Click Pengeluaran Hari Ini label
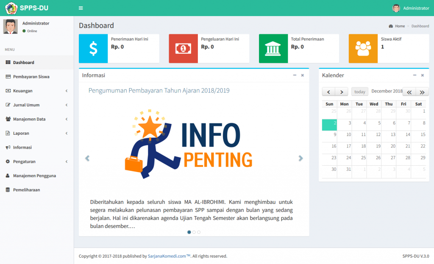The height and width of the screenshot is (264, 434). point(220,39)
